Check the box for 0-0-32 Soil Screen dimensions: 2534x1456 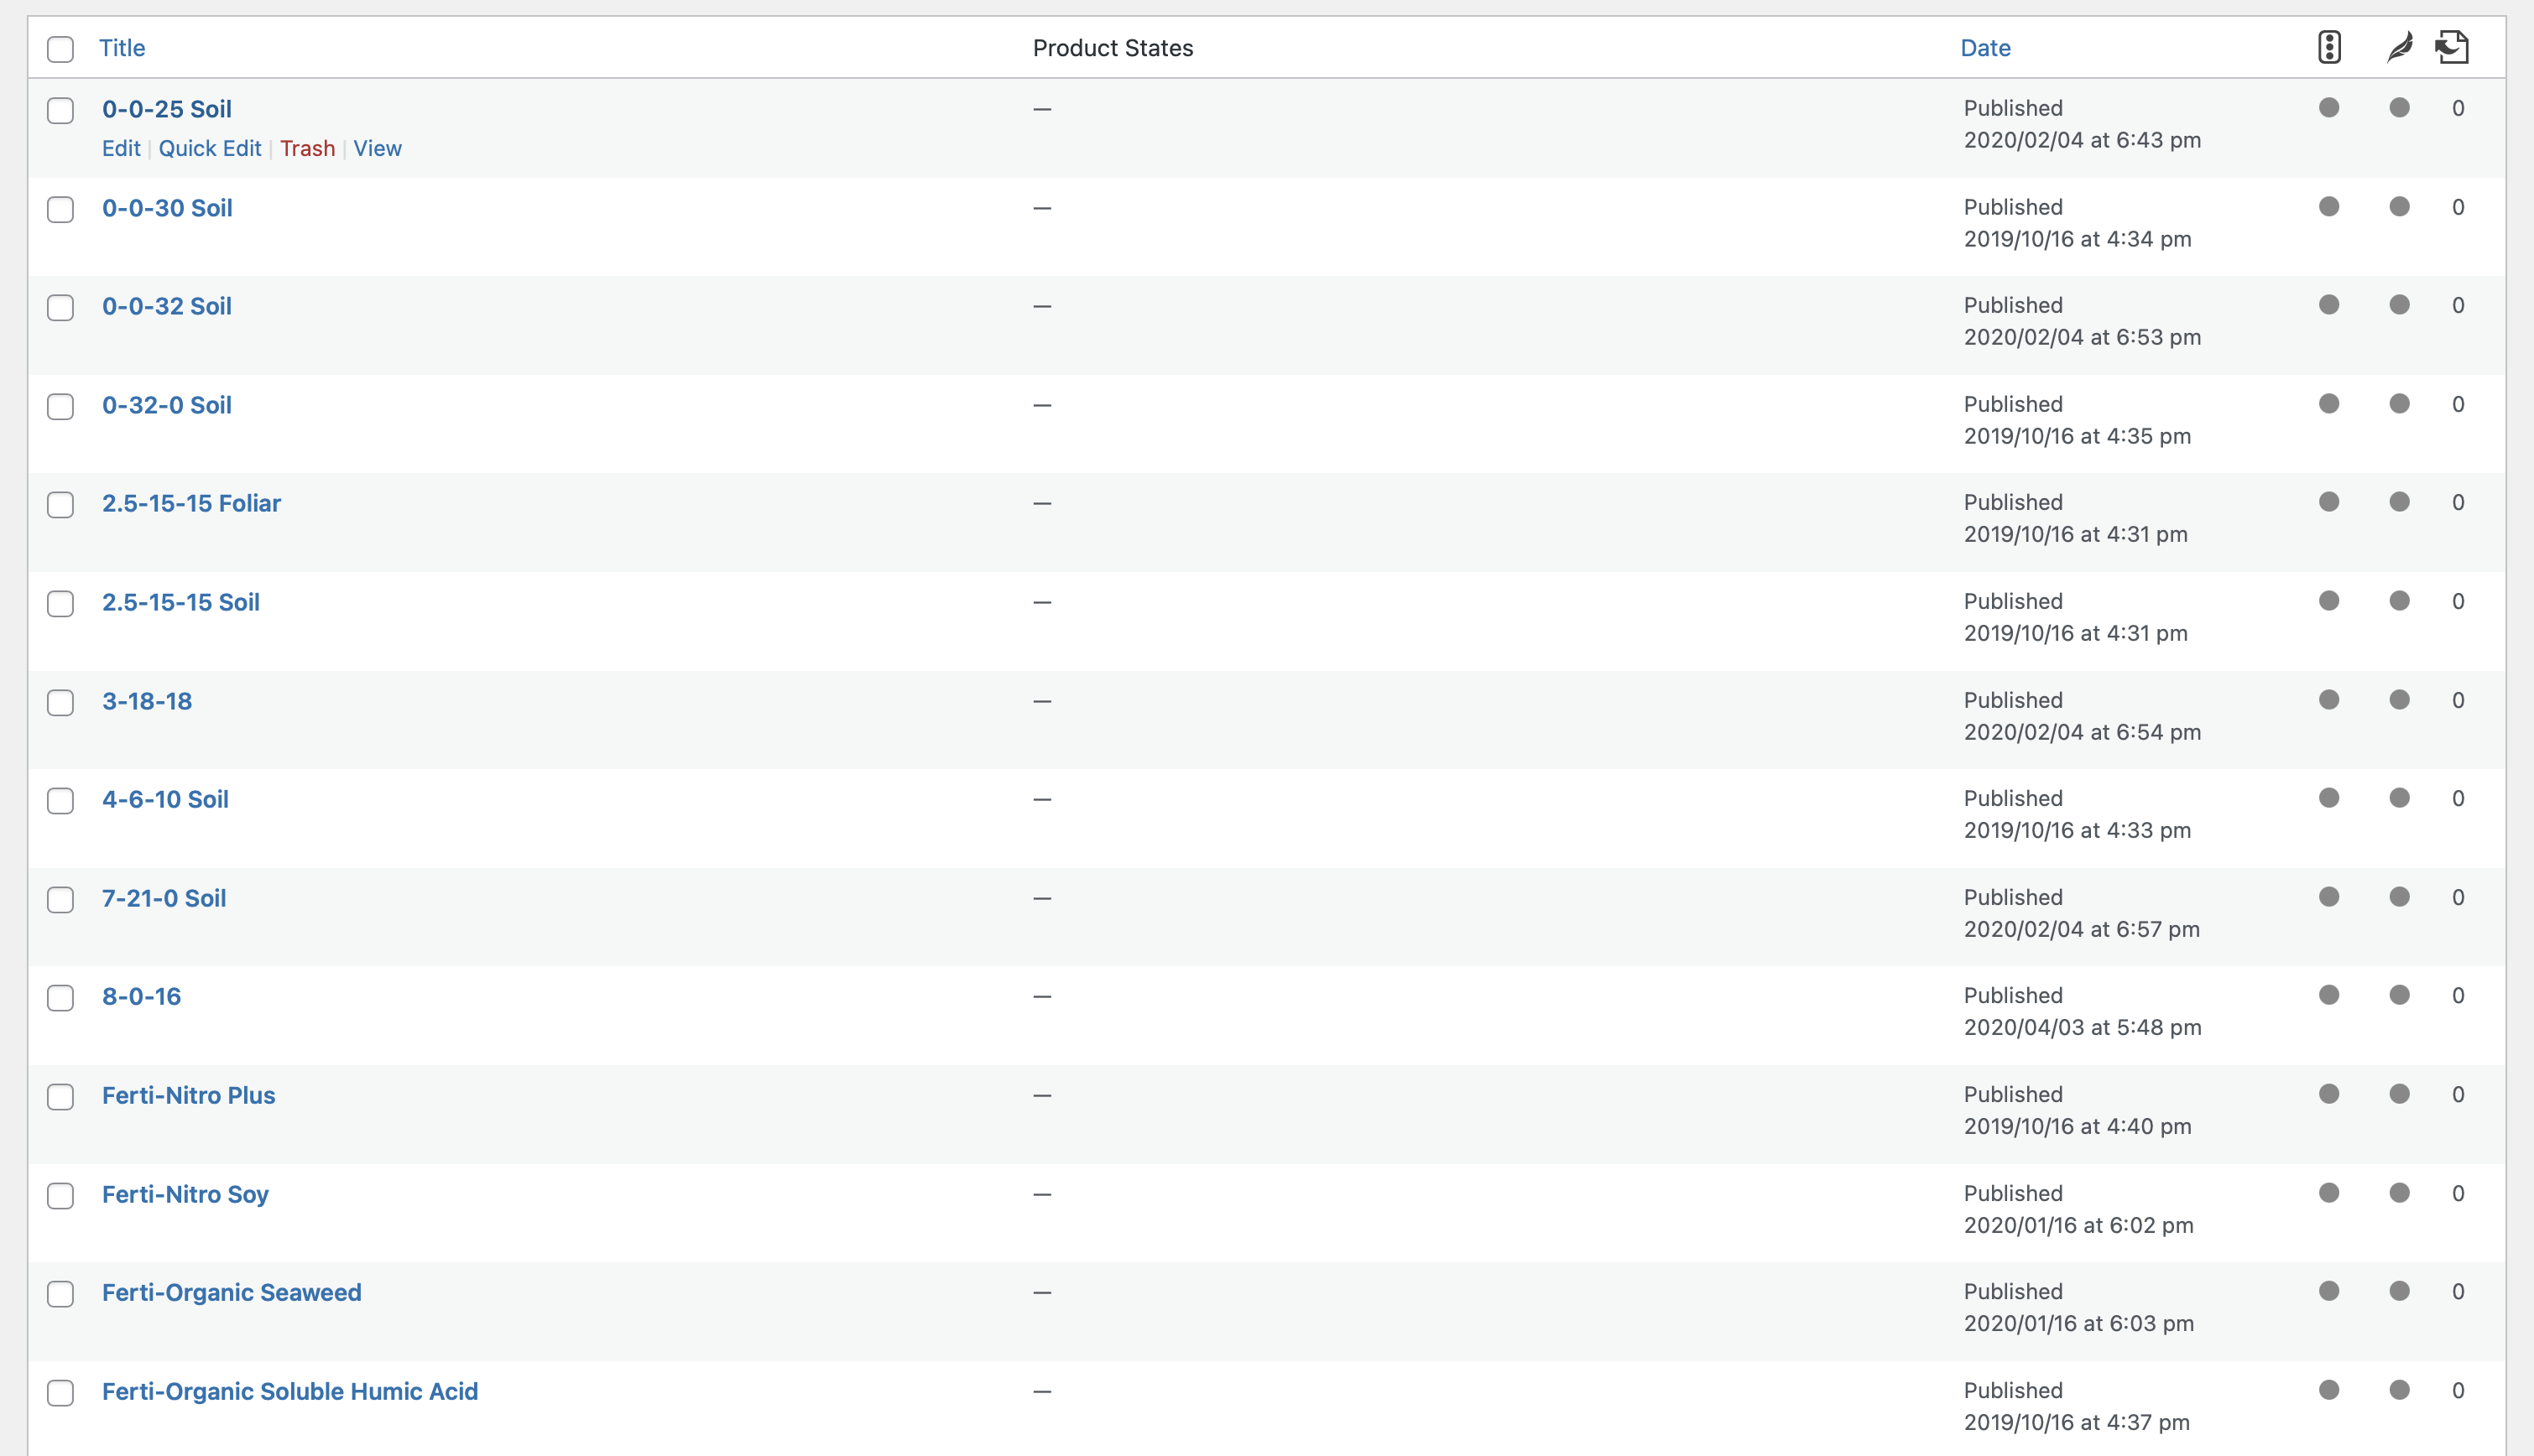click(61, 307)
